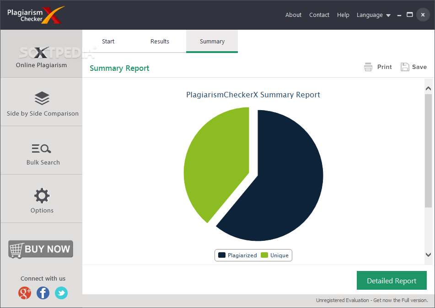Open the Online Plagiarism section
The width and height of the screenshot is (435, 308).
click(41, 54)
